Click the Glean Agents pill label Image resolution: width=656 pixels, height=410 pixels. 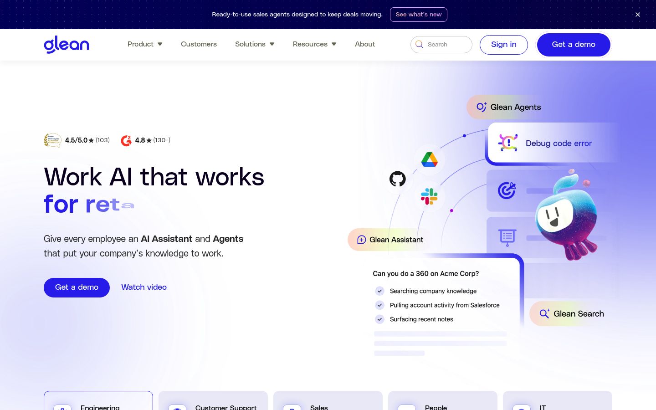(516, 107)
